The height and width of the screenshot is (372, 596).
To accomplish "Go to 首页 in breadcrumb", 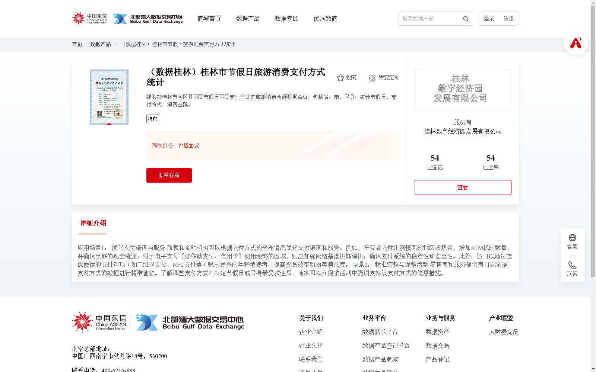I will coord(77,44).
